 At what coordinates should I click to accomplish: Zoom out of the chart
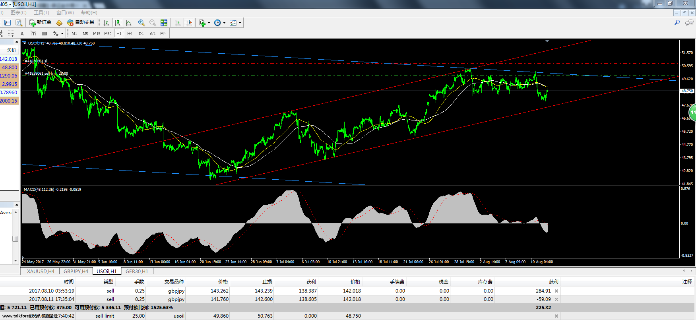(x=152, y=23)
